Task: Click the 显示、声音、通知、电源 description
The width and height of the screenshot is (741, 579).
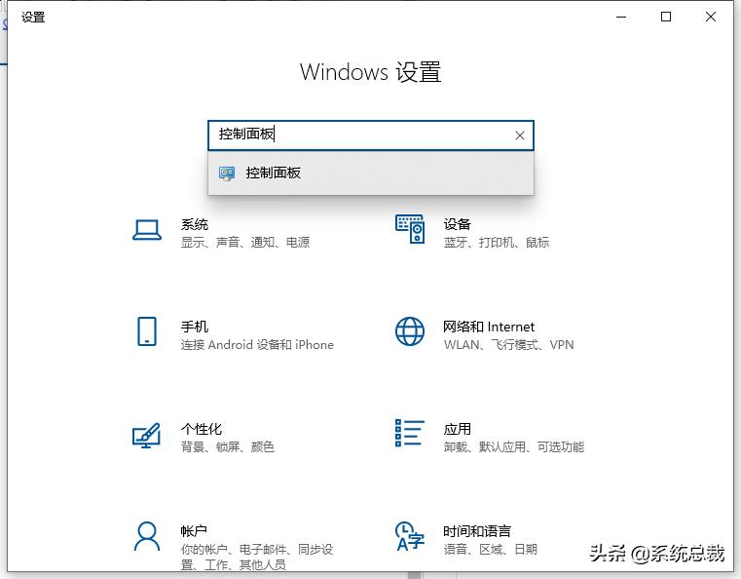Action: tap(245, 242)
